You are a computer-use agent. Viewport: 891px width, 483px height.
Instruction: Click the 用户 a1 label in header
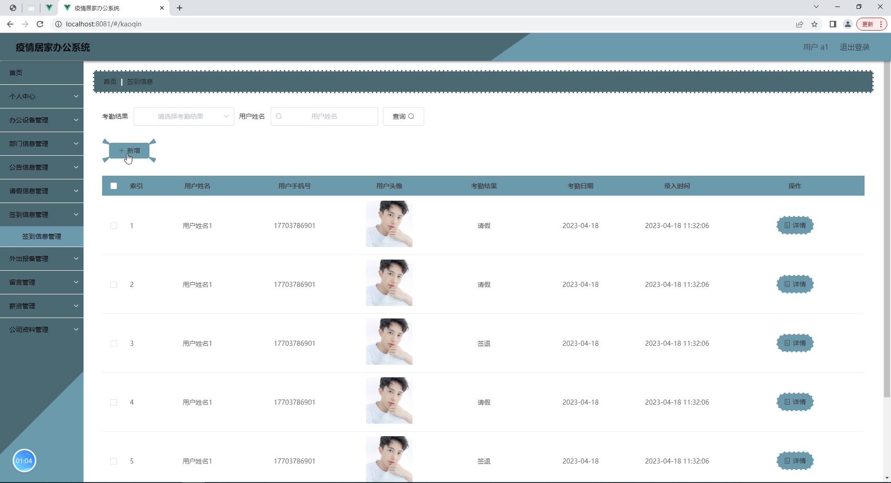tap(815, 47)
